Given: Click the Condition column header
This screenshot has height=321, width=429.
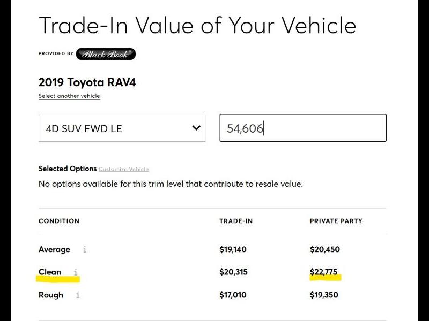Looking at the screenshot, I should point(59,221).
